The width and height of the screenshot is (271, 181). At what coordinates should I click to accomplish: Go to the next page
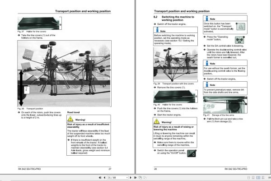(131, 177)
